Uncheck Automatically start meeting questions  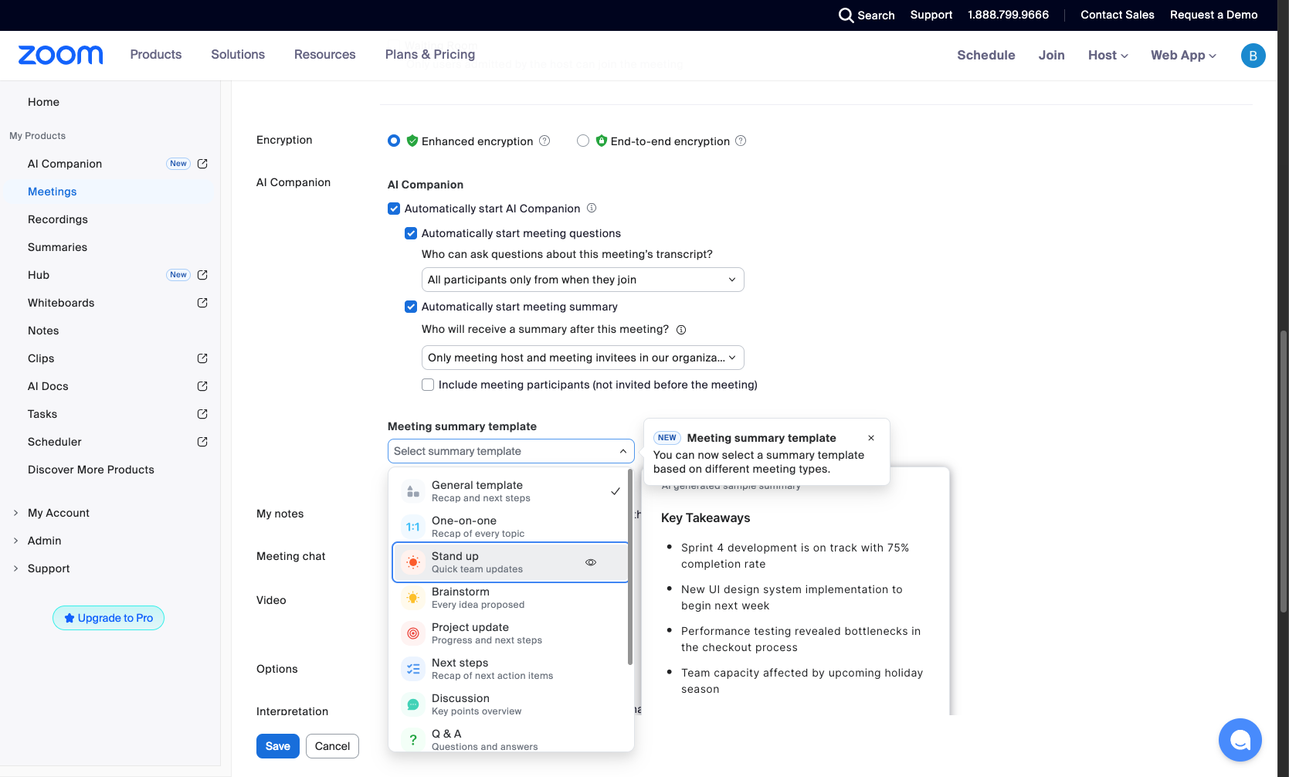point(411,233)
